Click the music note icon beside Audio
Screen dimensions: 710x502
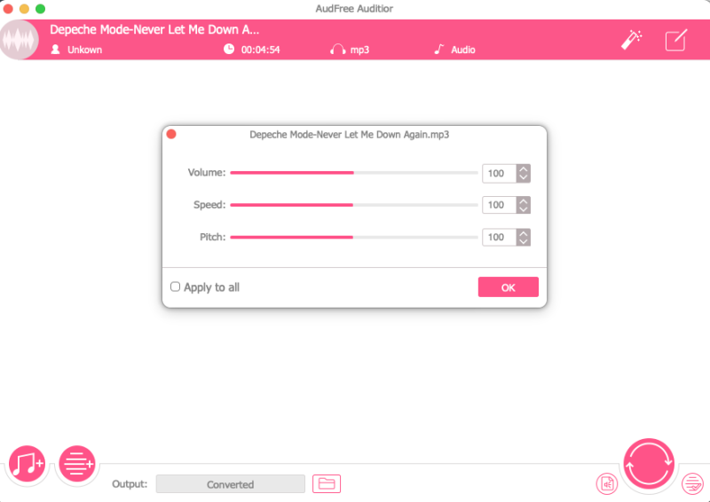click(x=439, y=49)
